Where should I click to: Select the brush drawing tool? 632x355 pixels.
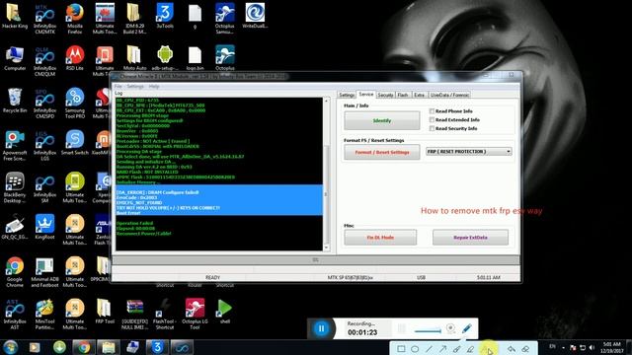pos(456,349)
